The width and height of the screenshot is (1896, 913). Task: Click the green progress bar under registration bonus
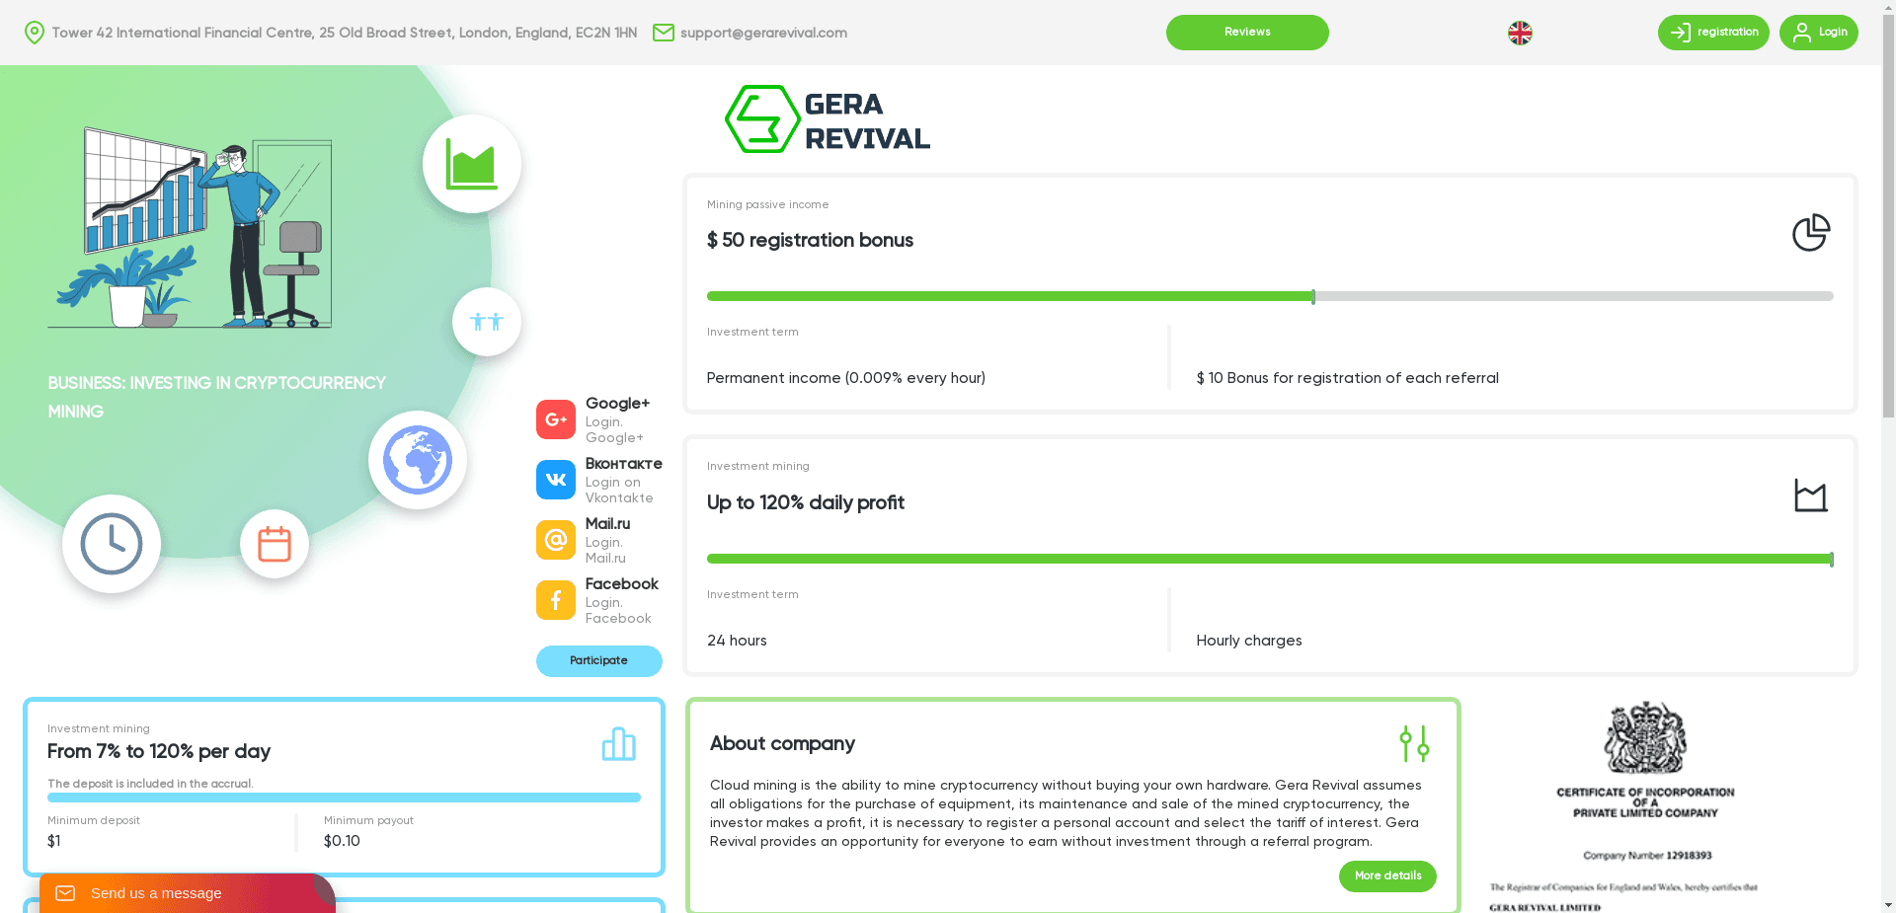1007,296
